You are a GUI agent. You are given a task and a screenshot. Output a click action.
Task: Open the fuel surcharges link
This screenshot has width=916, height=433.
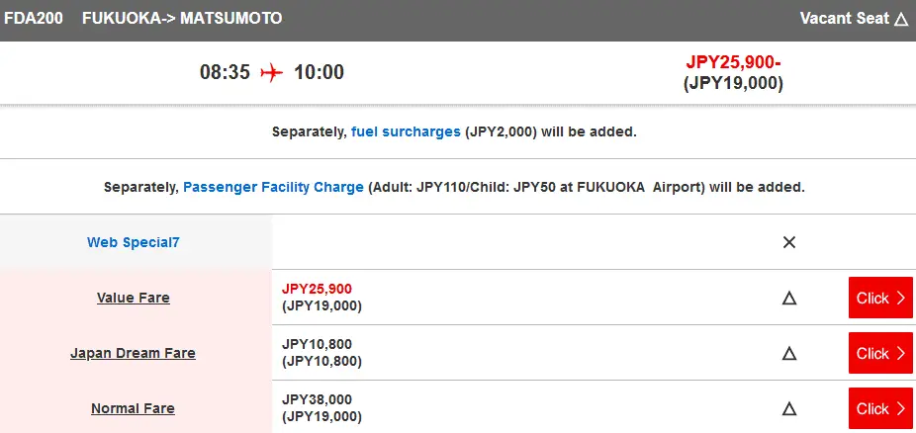coord(406,131)
